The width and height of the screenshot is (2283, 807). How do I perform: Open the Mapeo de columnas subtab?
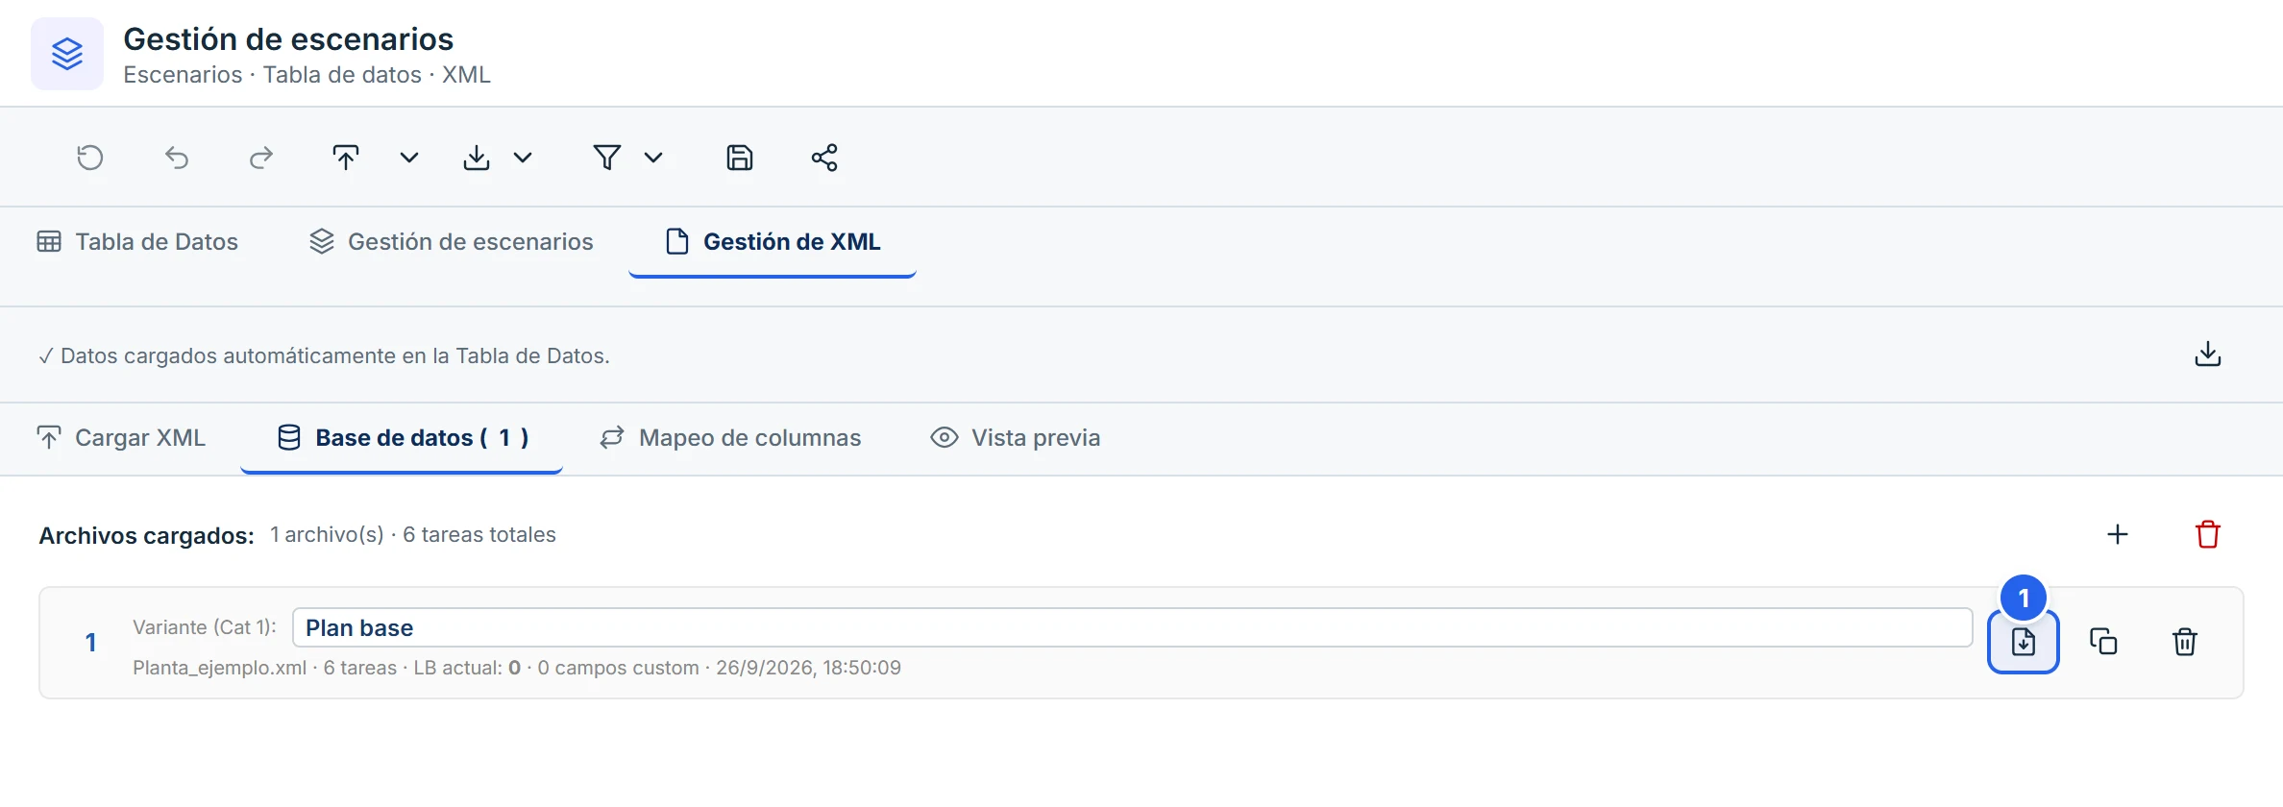[x=731, y=438]
